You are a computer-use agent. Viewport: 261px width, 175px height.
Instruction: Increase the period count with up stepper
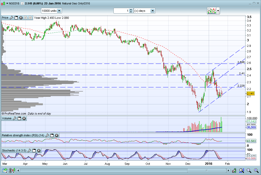131,10
